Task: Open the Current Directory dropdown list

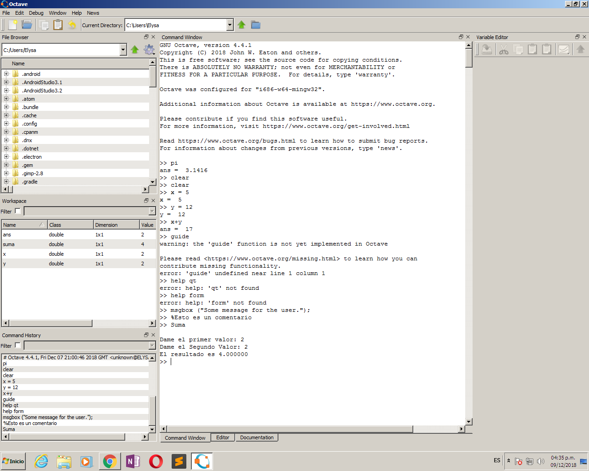Action: tap(230, 25)
